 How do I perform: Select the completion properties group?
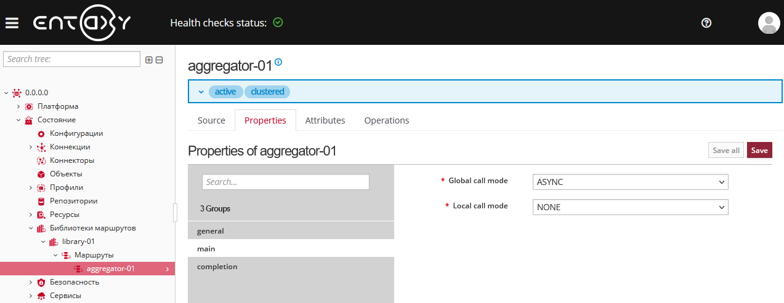coord(217,267)
